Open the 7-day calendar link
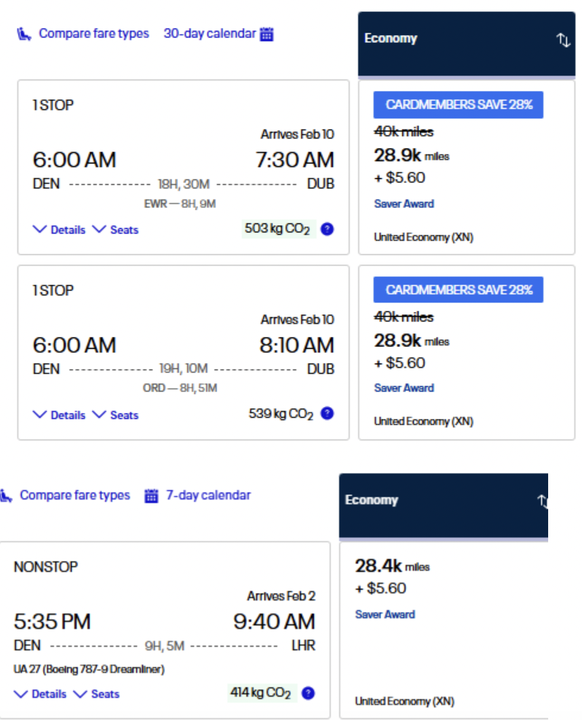 (x=208, y=495)
